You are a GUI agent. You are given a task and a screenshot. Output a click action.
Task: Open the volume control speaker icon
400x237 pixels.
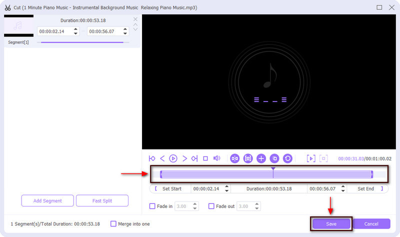point(217,158)
